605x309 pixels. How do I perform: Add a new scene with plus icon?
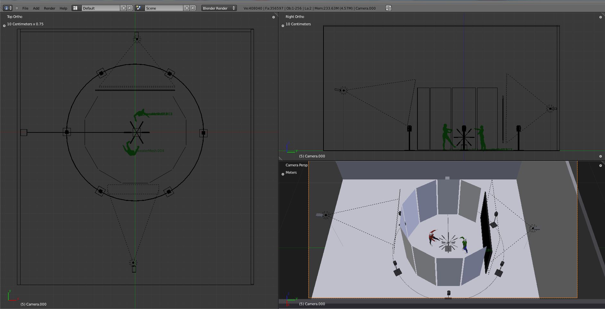coord(187,8)
